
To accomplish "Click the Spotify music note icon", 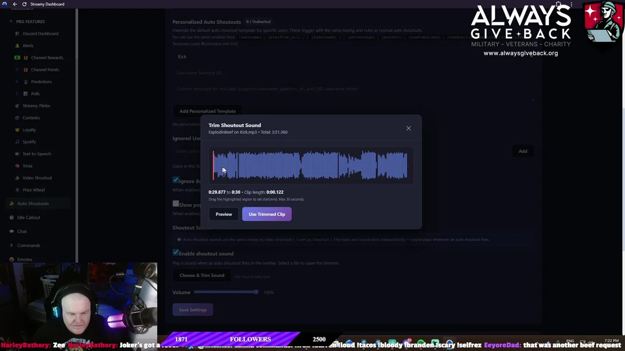I will (x=18, y=142).
